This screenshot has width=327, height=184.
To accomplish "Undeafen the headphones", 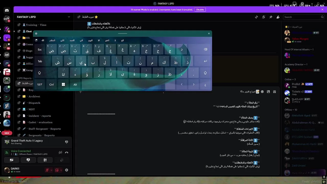I will (57, 170).
